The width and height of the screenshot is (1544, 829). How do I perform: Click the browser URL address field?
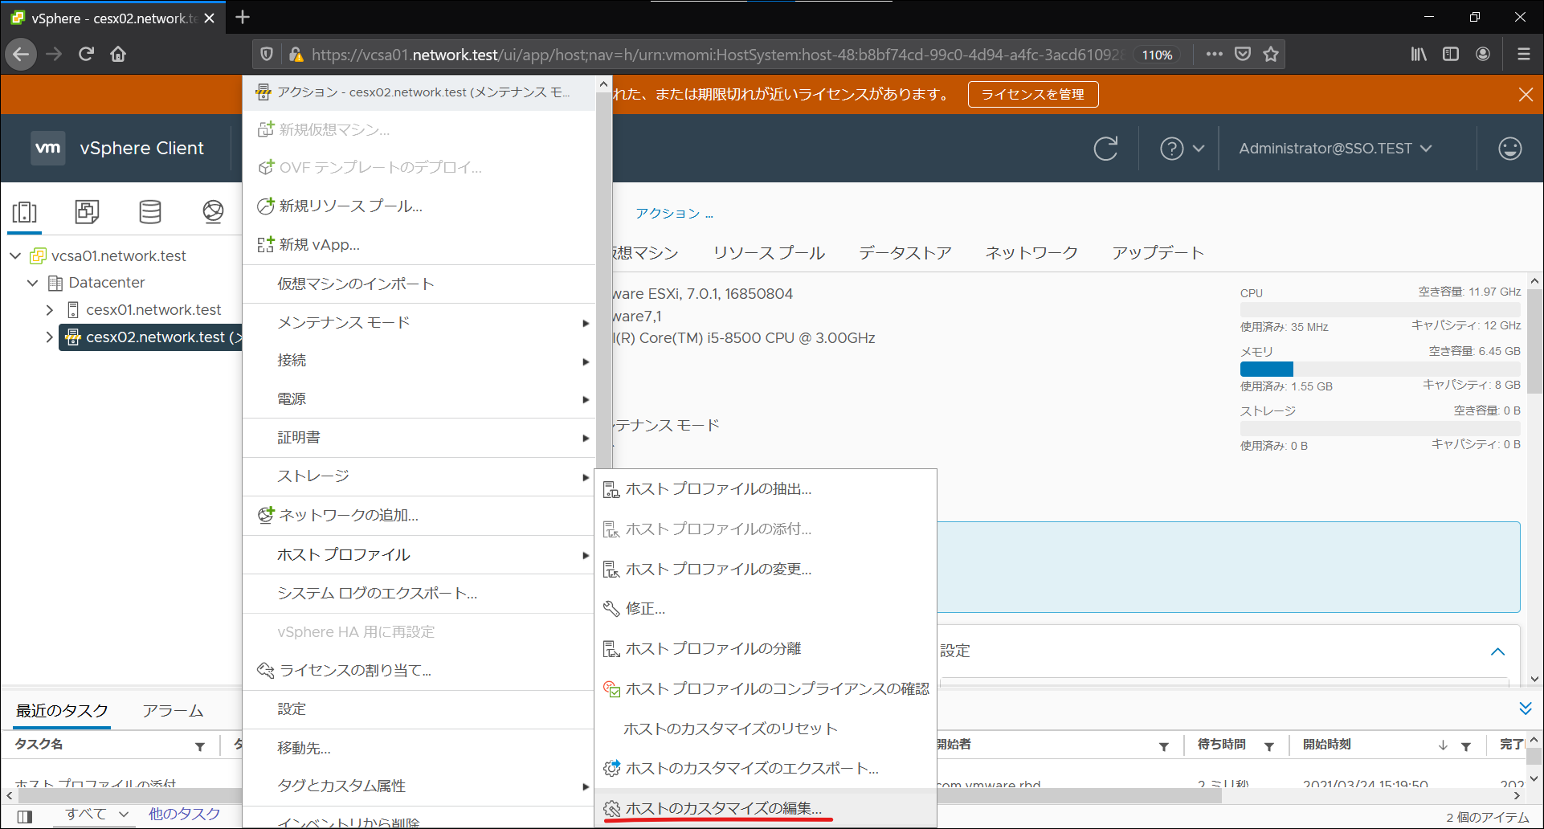click(717, 55)
